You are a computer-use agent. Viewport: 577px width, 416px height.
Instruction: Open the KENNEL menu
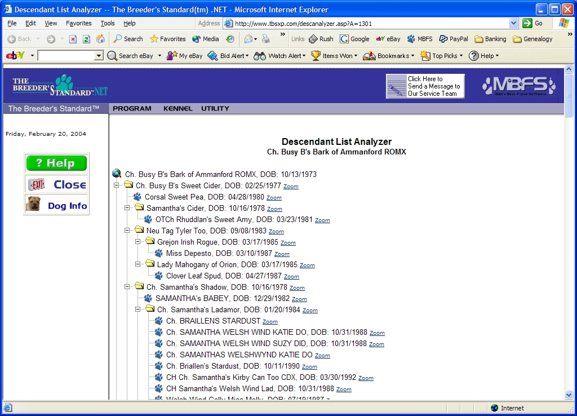coord(177,108)
